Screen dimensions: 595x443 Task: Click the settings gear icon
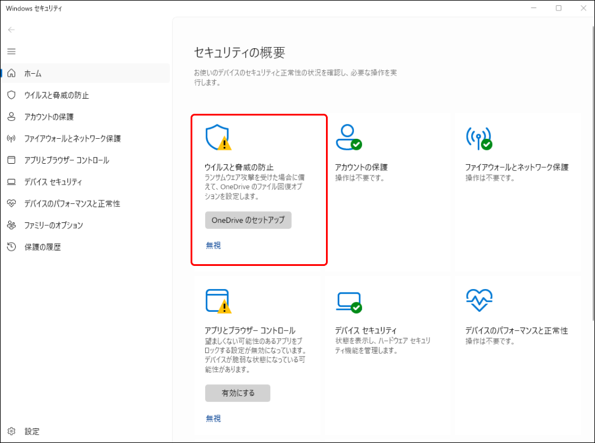pyautogui.click(x=12, y=431)
